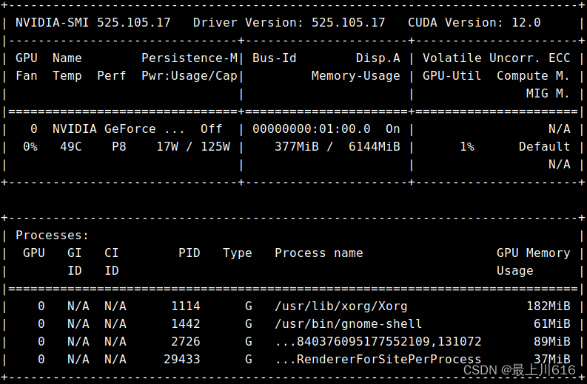This screenshot has height=384, width=587.
Task: Select the 17W / 125W power reading
Action: pyautogui.click(x=193, y=146)
